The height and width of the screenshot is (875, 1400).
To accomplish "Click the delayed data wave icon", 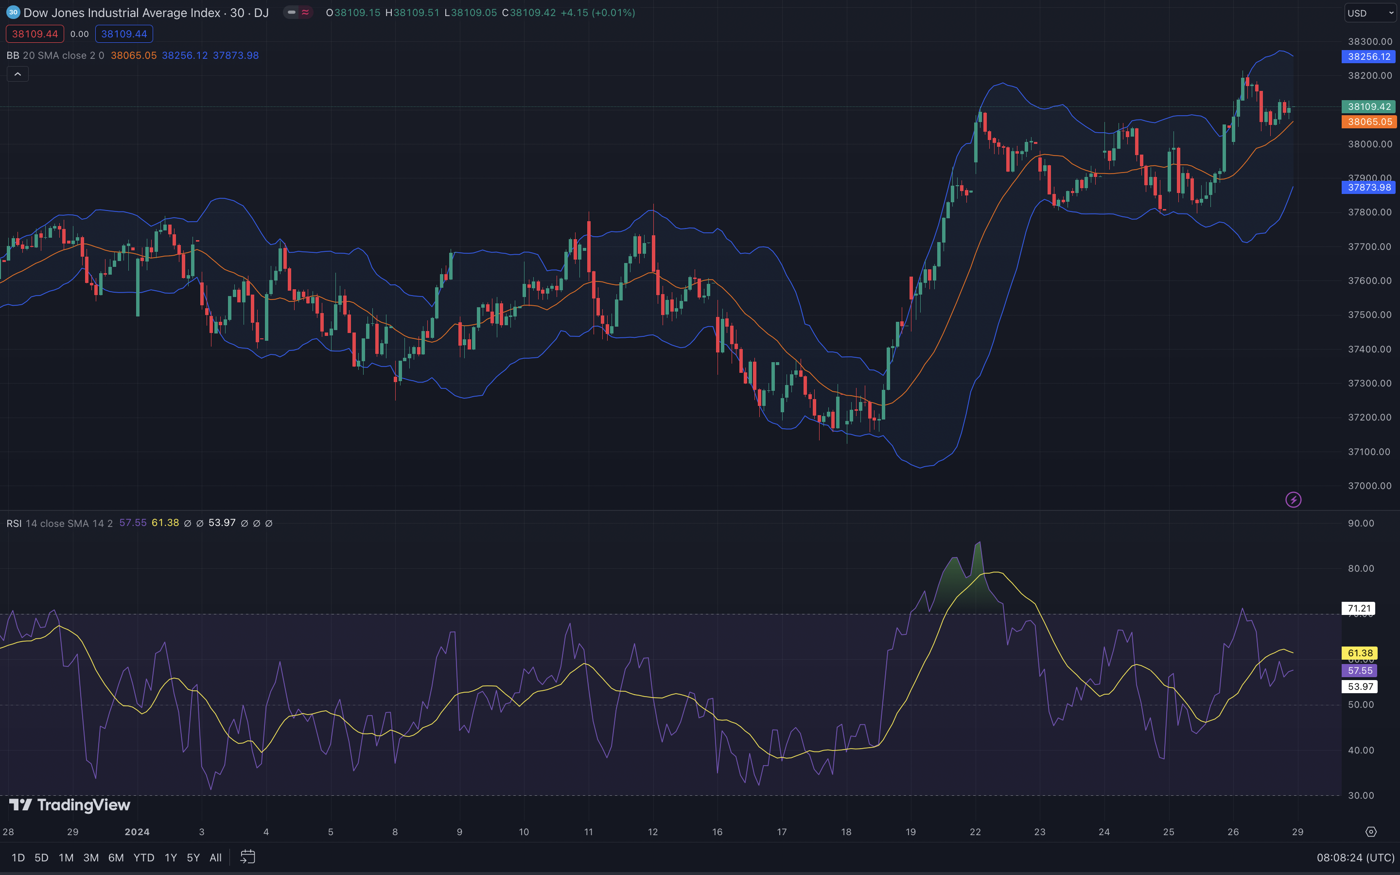I will tap(305, 12).
